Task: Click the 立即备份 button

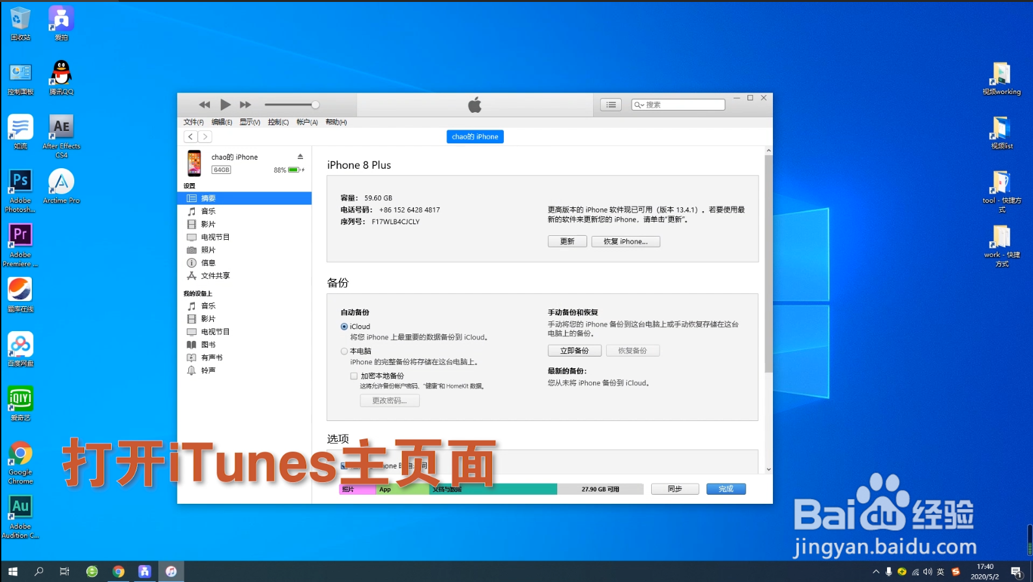Action: pyautogui.click(x=574, y=351)
